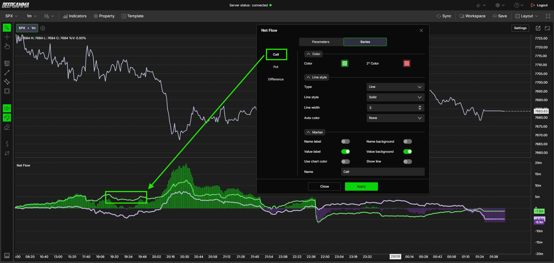Click the bottom panel icon at toolbar bottom
The height and width of the screenshot is (263, 554).
[x=7, y=256]
